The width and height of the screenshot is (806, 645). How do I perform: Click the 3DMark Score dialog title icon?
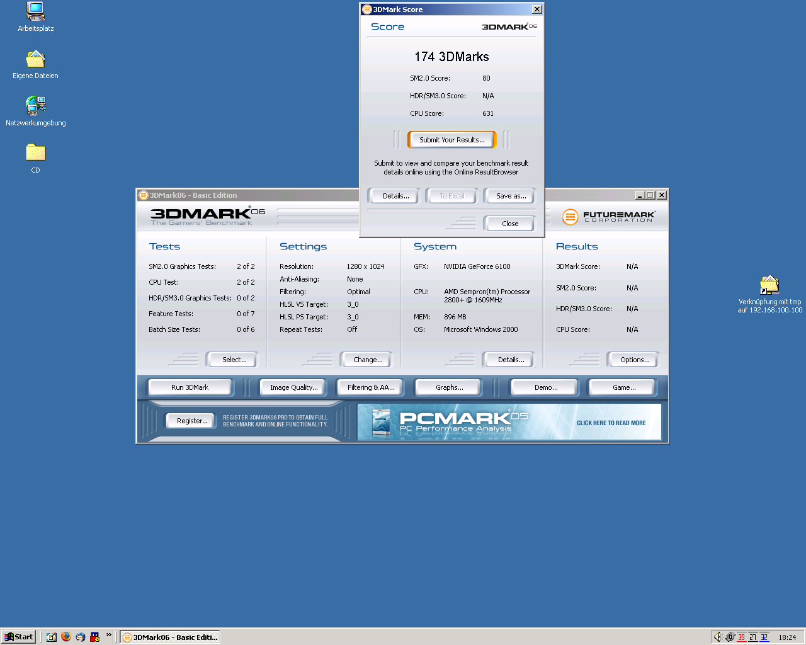[366, 9]
